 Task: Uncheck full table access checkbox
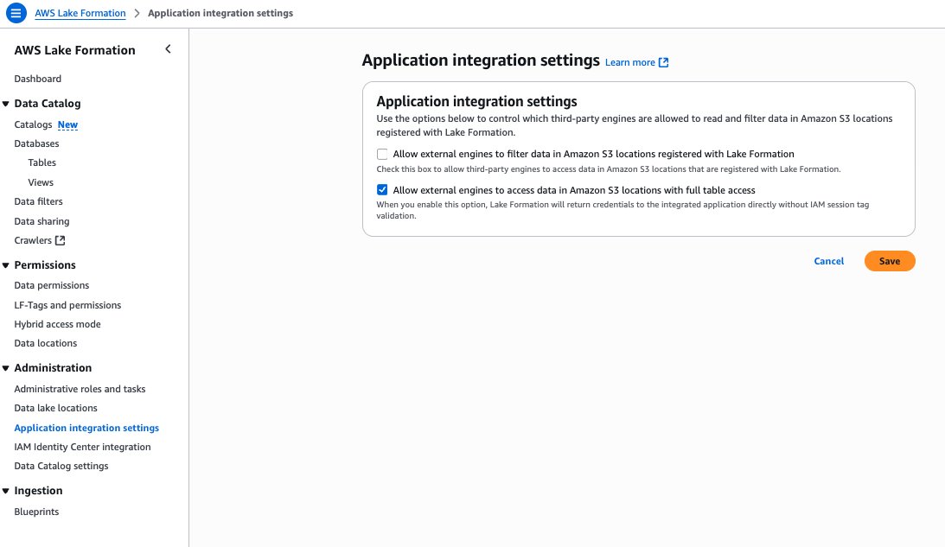[382, 190]
